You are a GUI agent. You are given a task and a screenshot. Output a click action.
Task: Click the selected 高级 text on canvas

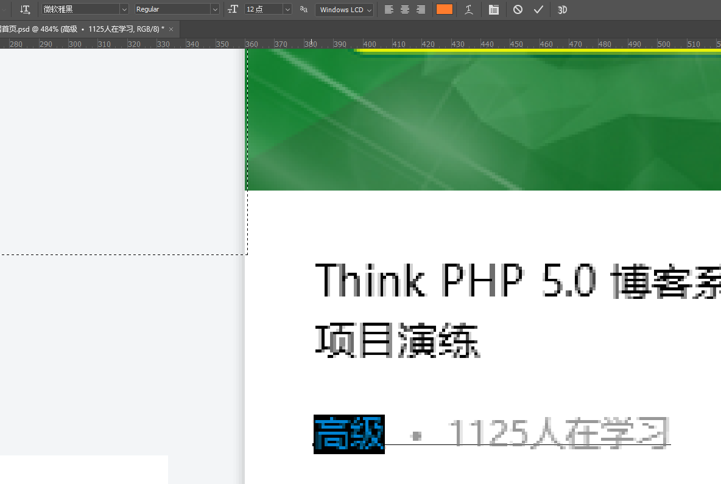point(349,434)
